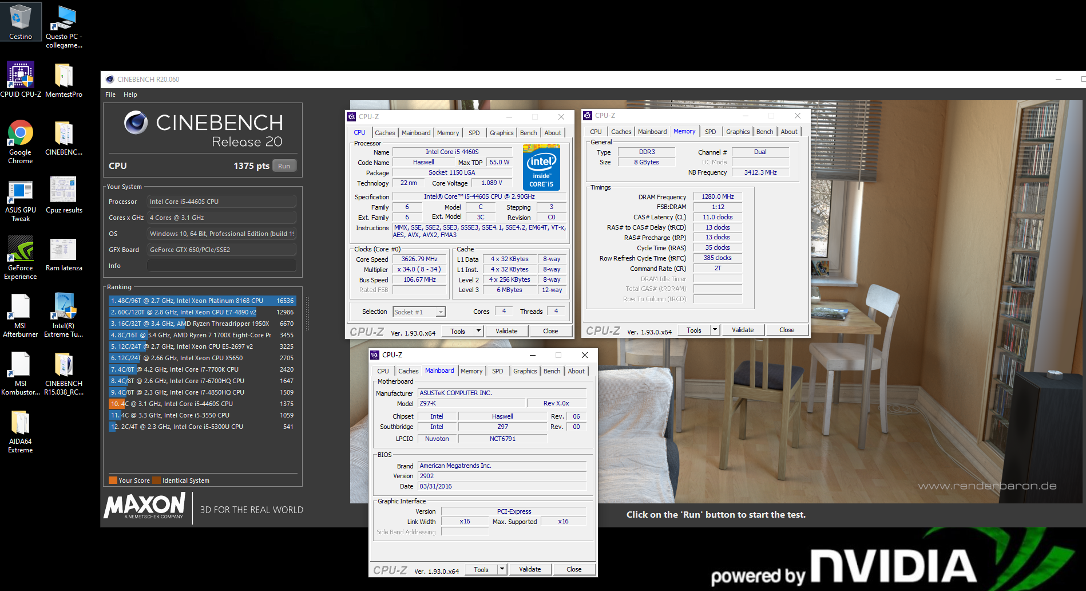The width and height of the screenshot is (1086, 591).
Task: Launch Intel(R) Extreme Tuning icon
Action: point(64,316)
